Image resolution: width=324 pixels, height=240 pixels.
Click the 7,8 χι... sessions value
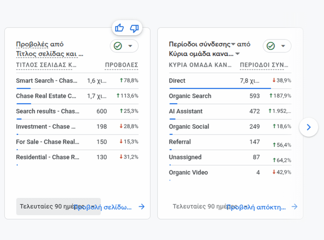pyautogui.click(x=250, y=81)
